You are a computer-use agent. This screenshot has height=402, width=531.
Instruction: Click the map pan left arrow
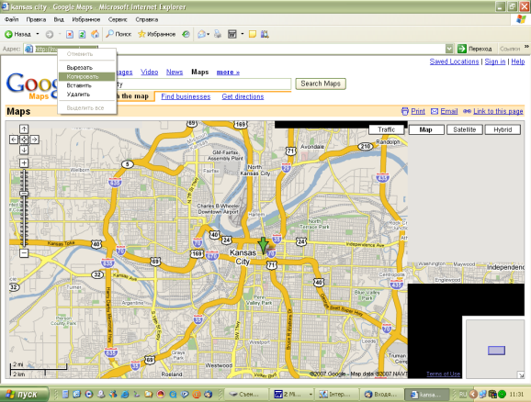click(14, 140)
